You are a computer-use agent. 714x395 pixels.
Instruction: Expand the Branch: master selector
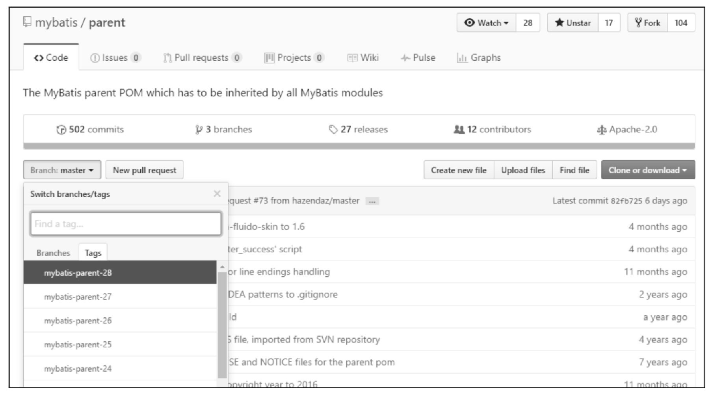pos(62,170)
